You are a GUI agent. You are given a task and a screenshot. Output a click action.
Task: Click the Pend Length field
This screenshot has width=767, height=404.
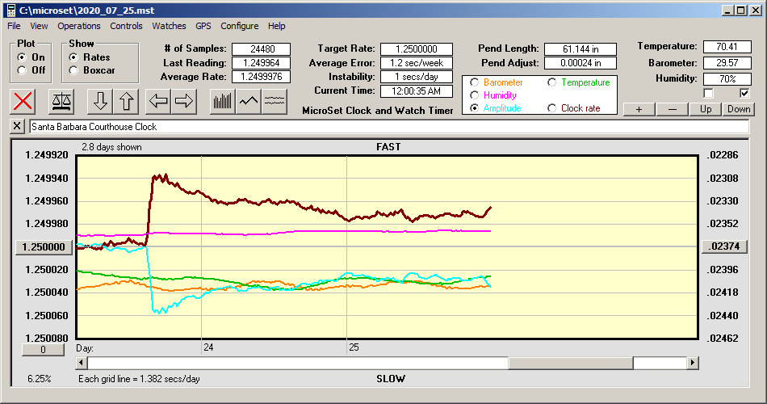580,49
